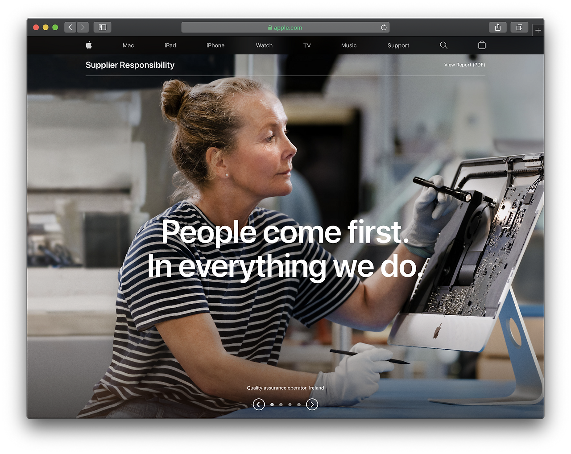Open the shopping bag icon
Image resolution: width=571 pixels, height=454 pixels.
[482, 45]
